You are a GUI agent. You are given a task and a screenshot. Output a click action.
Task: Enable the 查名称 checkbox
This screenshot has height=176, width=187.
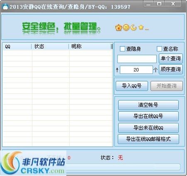pos(159,49)
